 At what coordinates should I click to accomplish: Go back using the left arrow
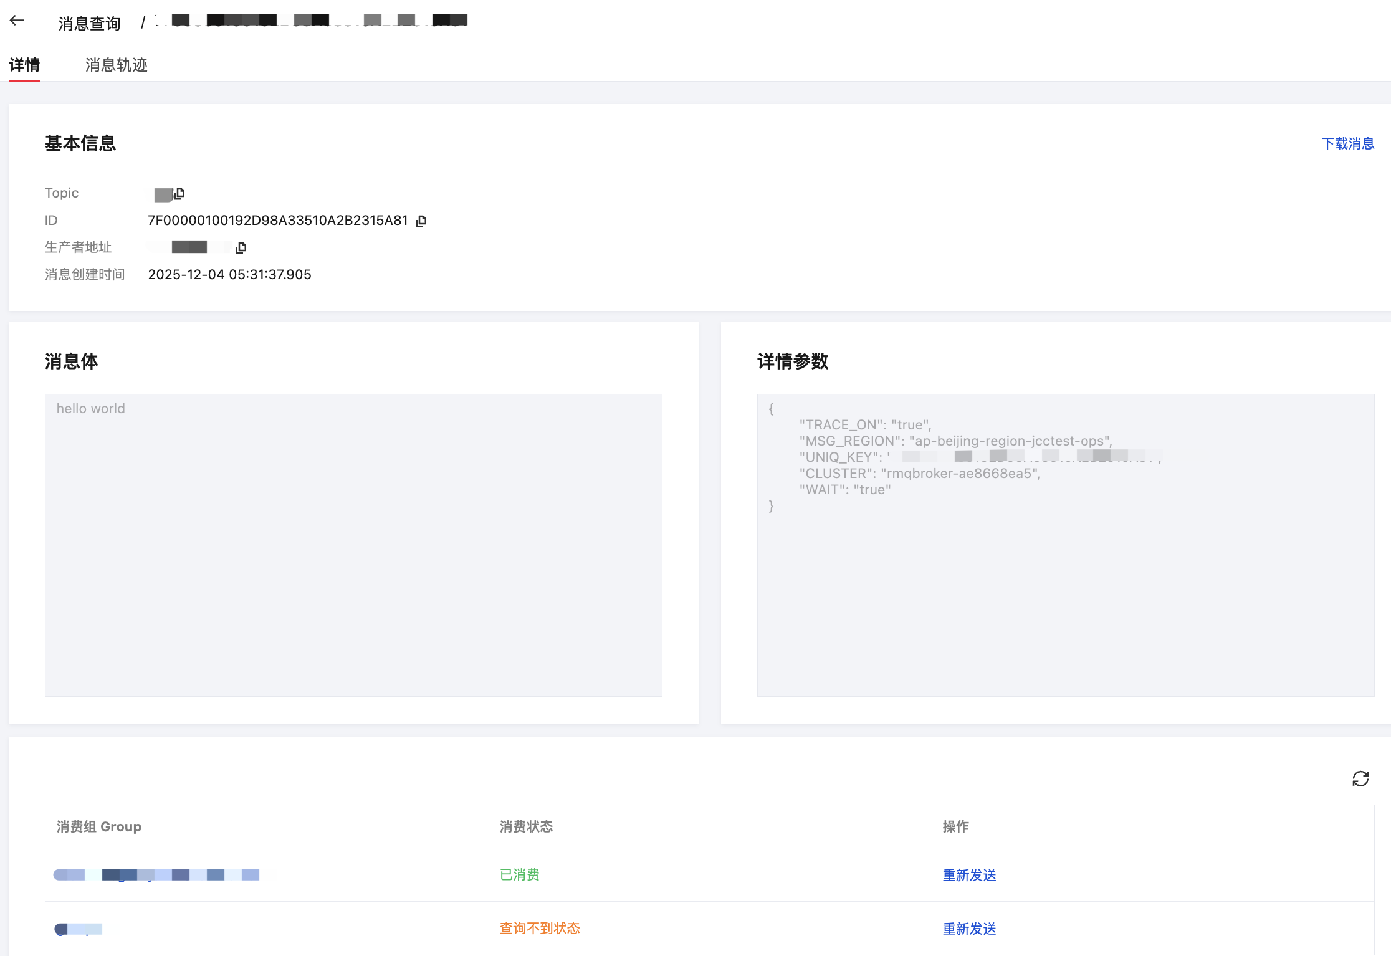[x=17, y=21]
